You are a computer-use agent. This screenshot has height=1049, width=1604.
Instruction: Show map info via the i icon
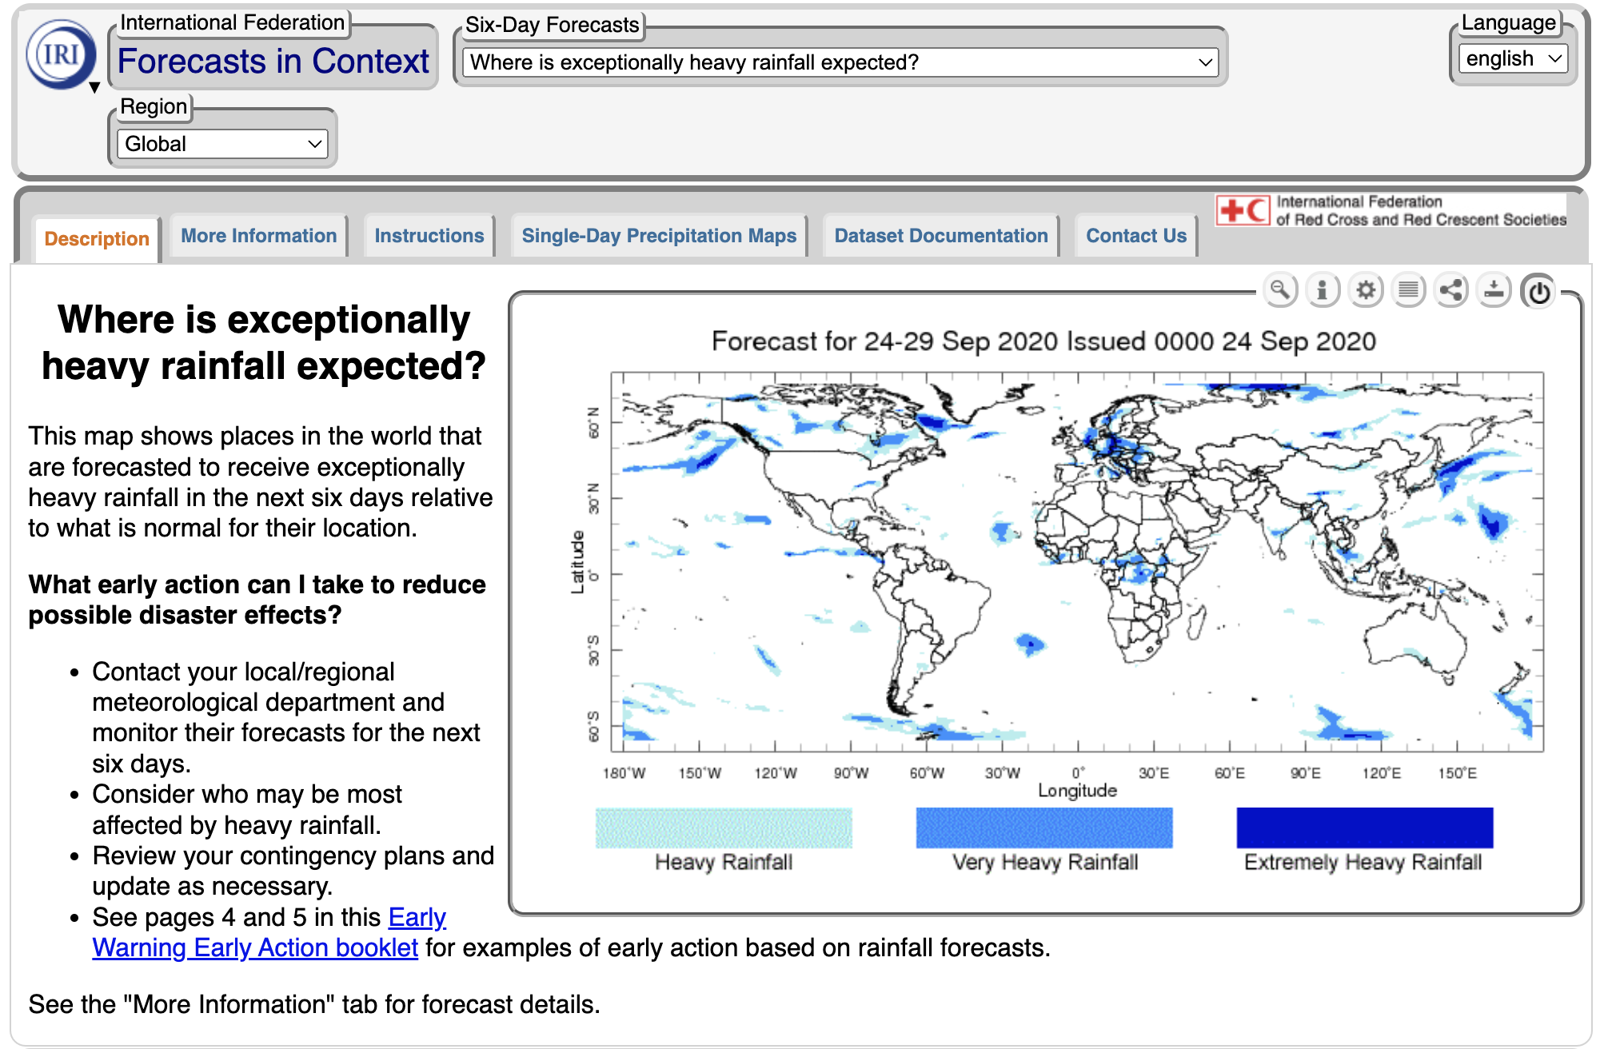pos(1323,290)
